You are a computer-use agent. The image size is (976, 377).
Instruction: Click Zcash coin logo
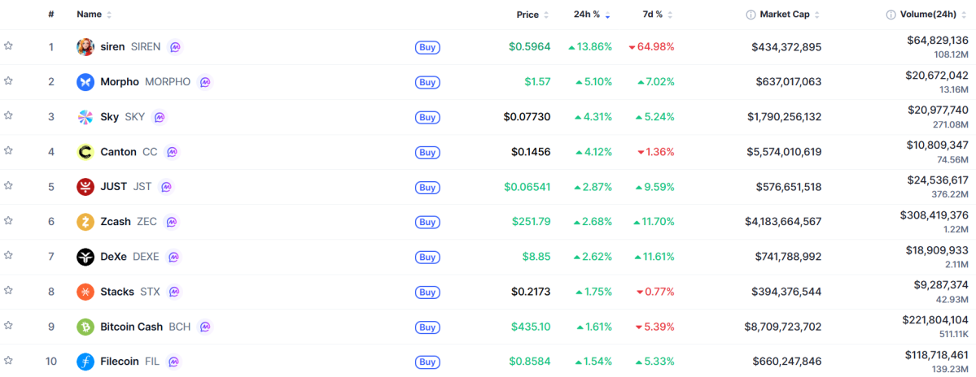85,222
